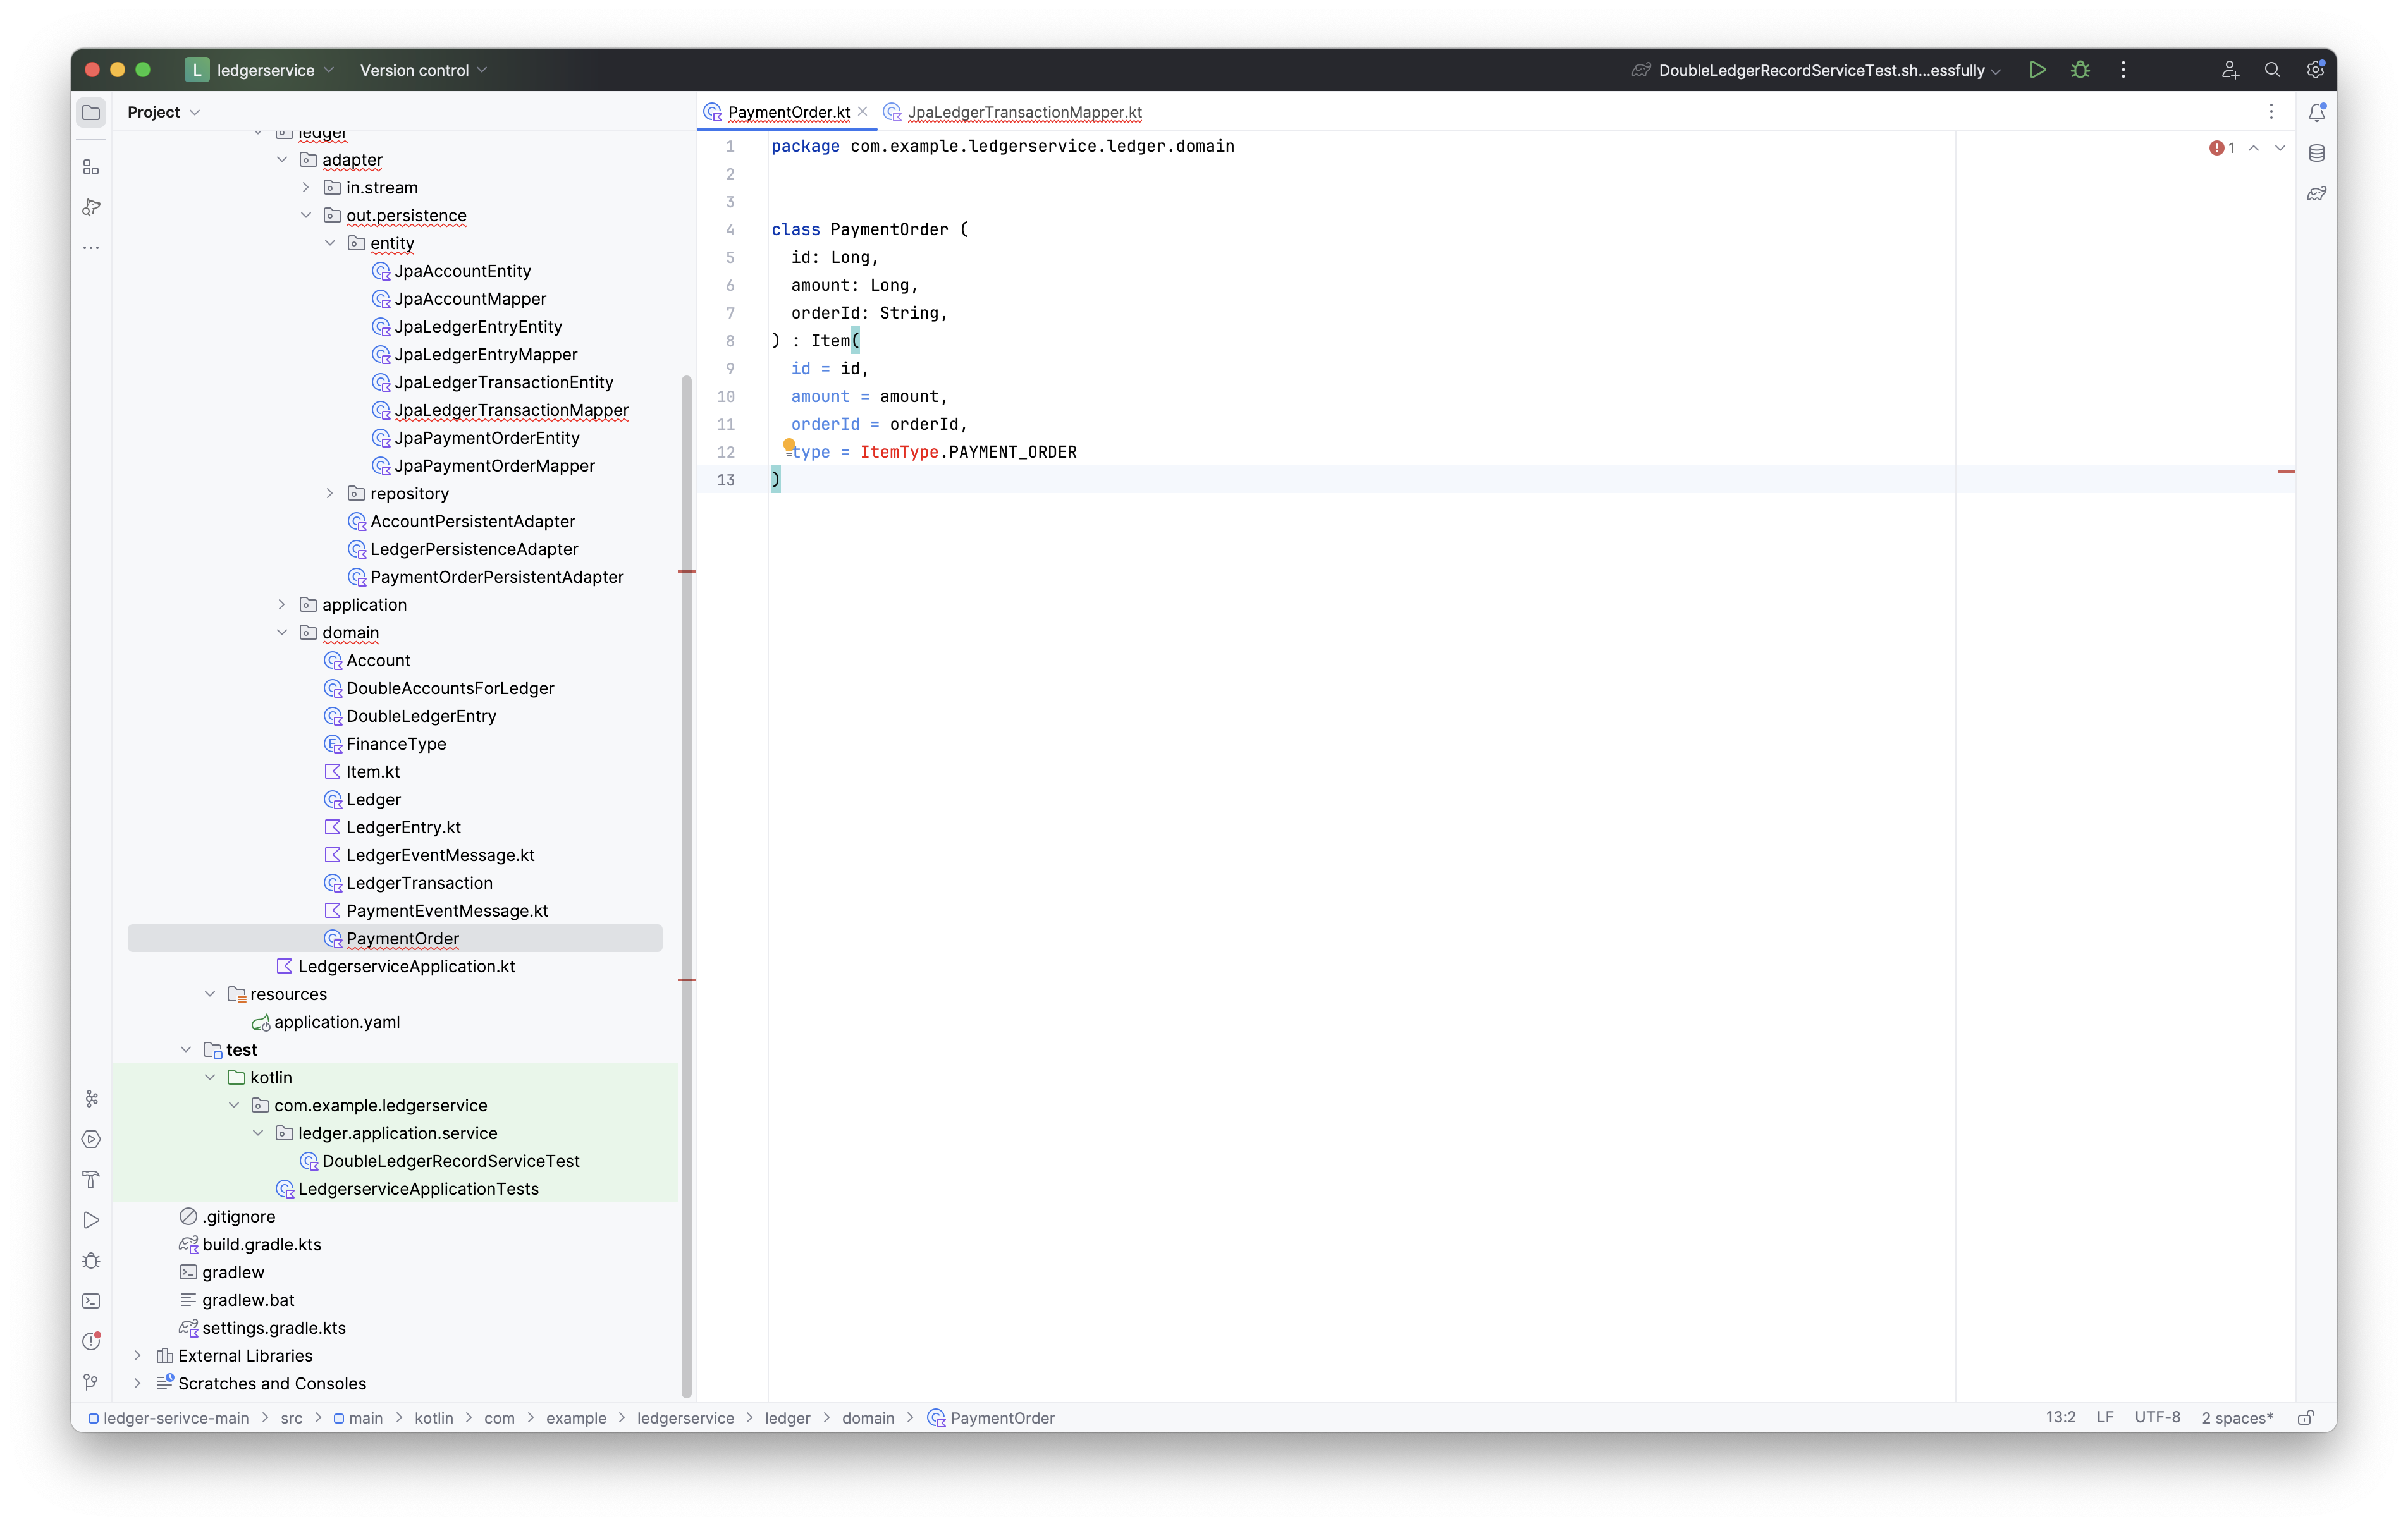Viewport: 2408px width, 1526px height.
Task: Expand the application folder
Action: tap(282, 605)
